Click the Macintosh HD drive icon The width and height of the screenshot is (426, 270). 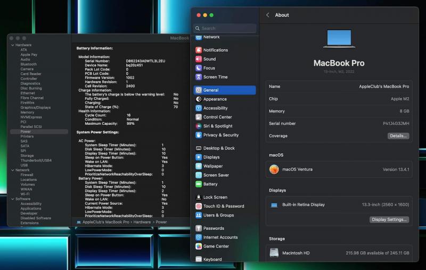[x=274, y=253]
